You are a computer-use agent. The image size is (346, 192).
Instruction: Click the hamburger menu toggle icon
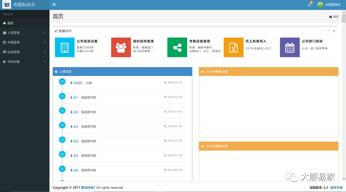pyautogui.click(x=54, y=5)
